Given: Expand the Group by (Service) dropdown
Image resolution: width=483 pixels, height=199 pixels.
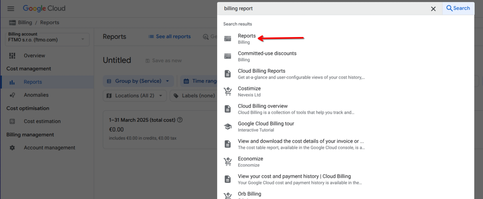Looking at the screenshot, I should (138, 81).
